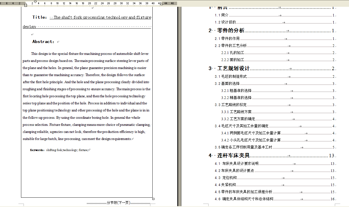Go to 3.4.1 两侧面毛坯尺寸及加工余量计算 entry
The image size is (349, 207).
tap(278, 133)
